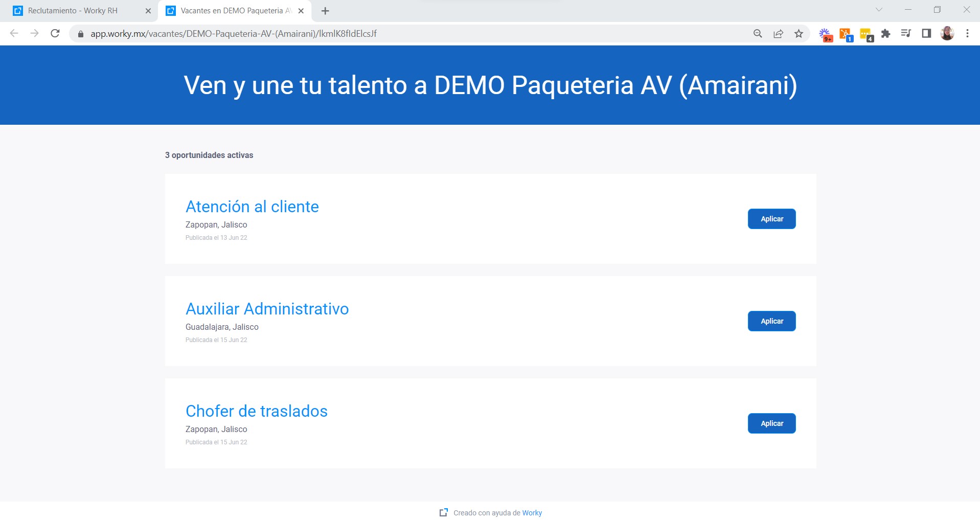
Task: Open a new browser tab
Action: [x=325, y=11]
